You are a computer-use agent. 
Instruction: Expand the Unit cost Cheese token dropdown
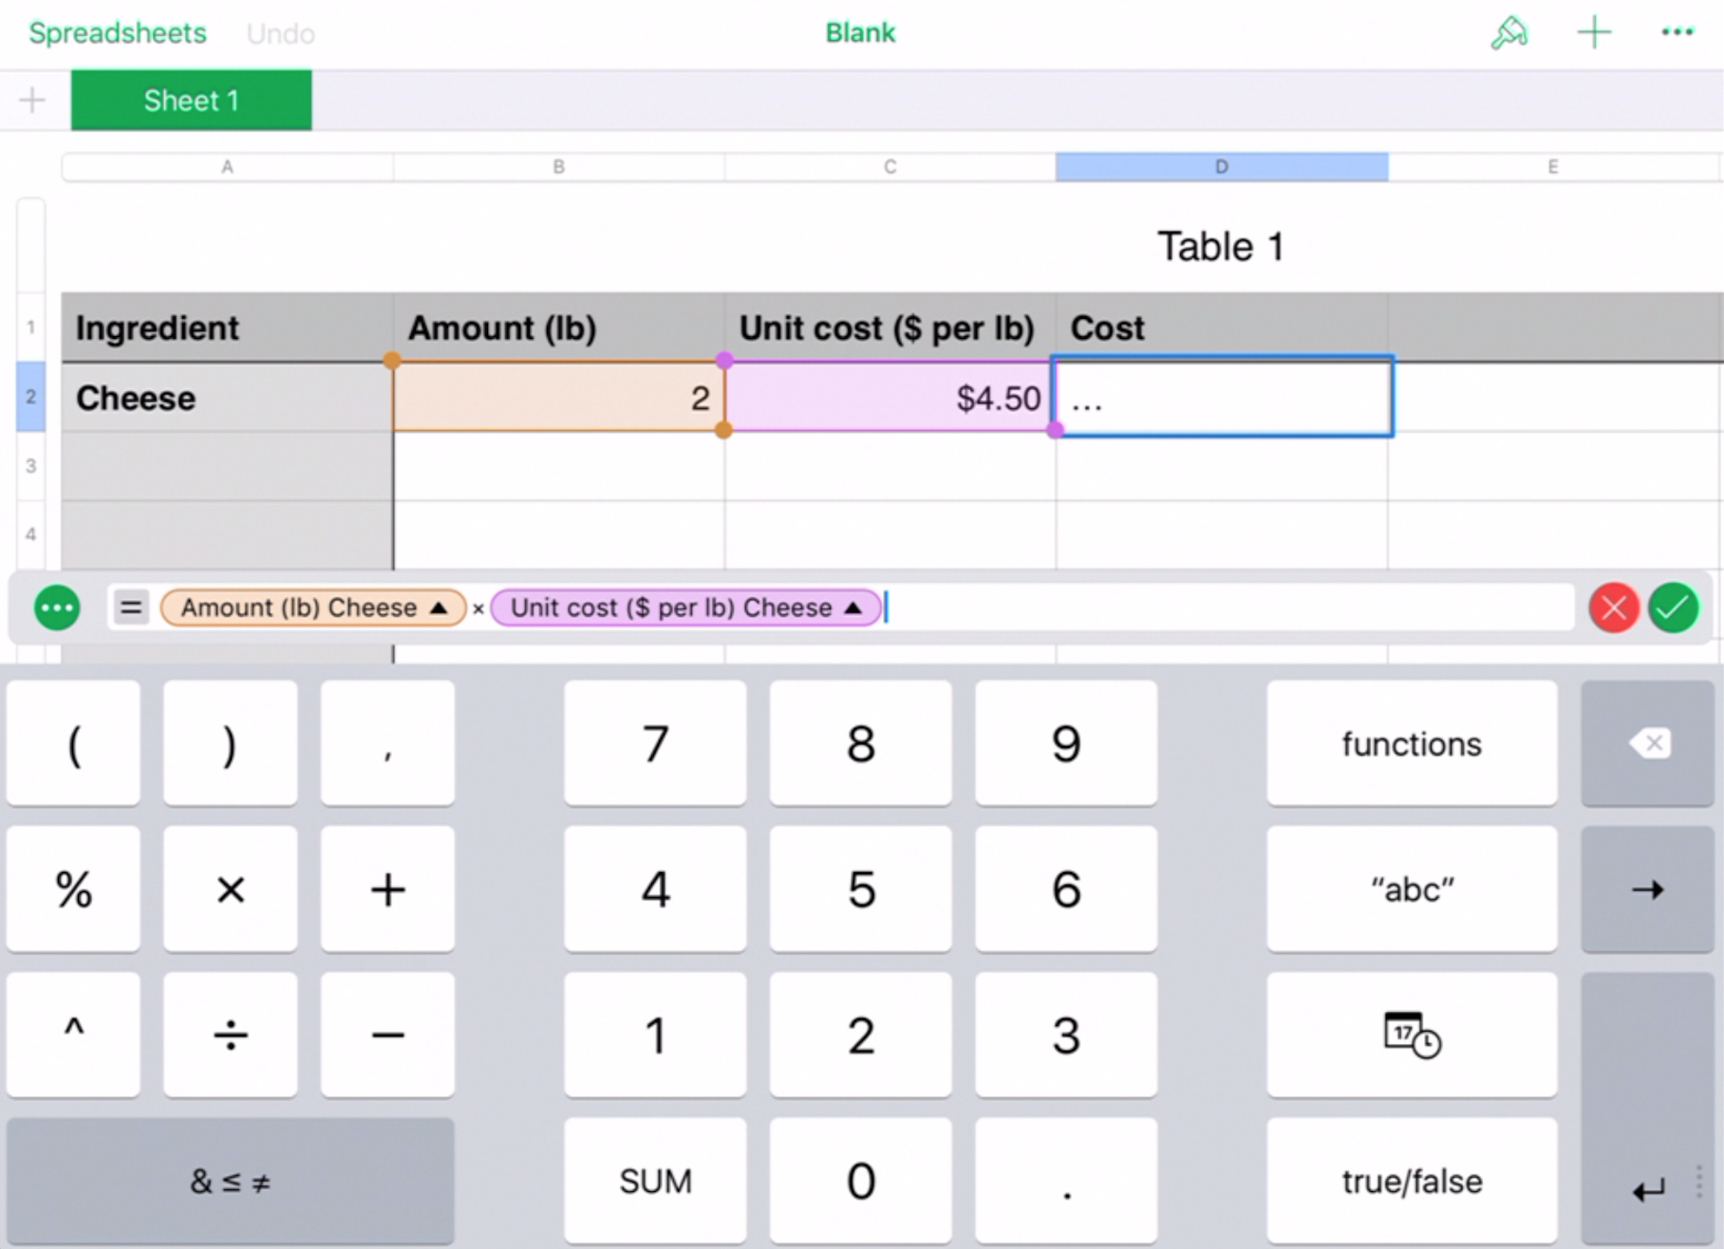click(853, 607)
